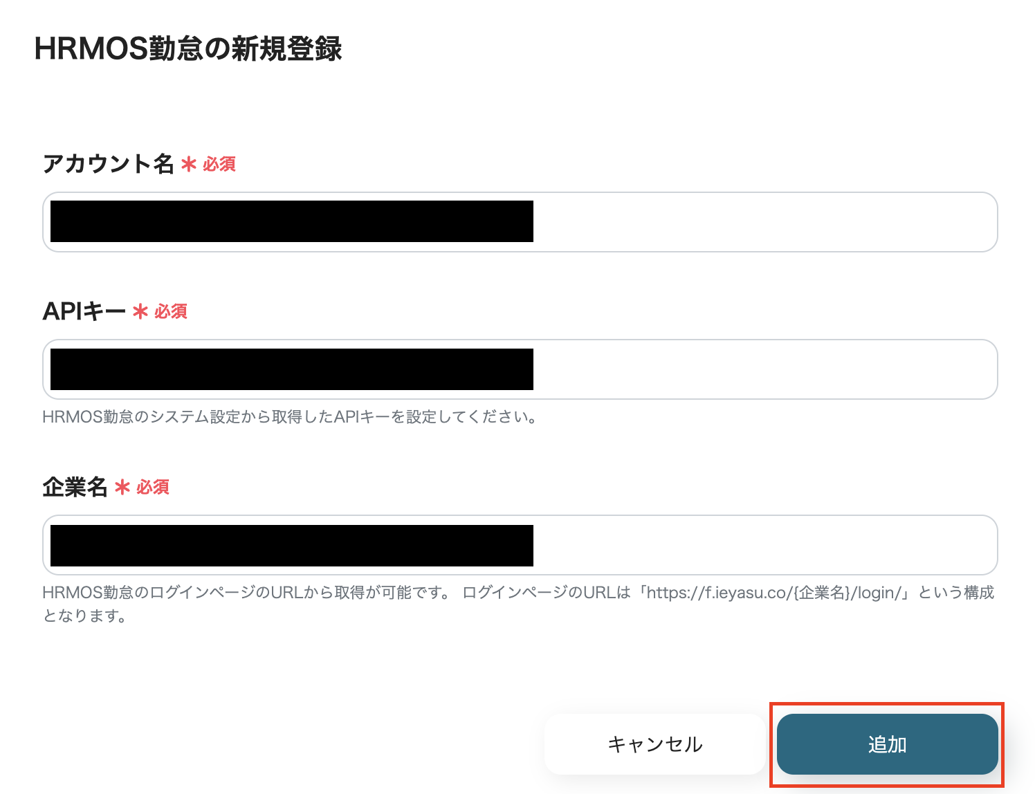
Task: Click the 追加 button
Action: tap(887, 744)
